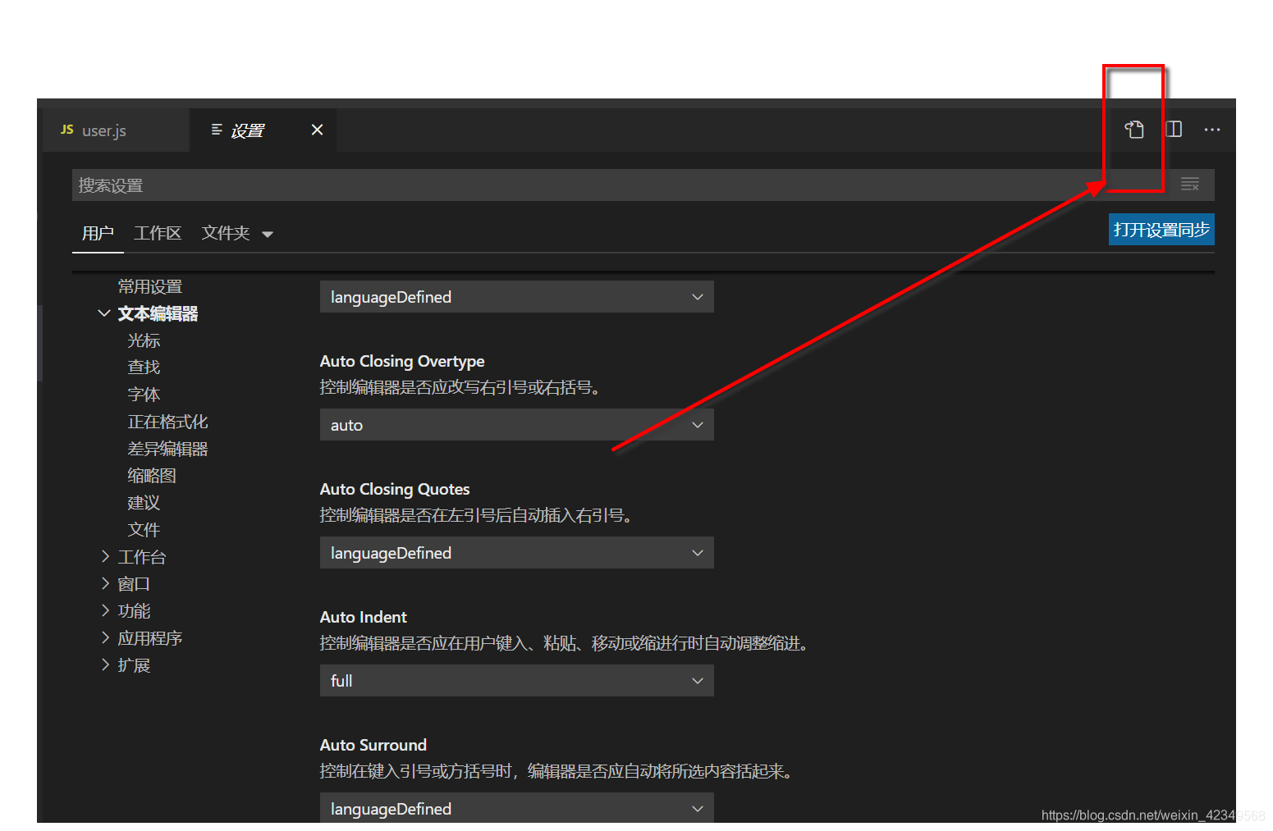Select 光标 under 文本编辑器
Image resolution: width=1273 pixels, height=831 pixels.
(x=144, y=340)
